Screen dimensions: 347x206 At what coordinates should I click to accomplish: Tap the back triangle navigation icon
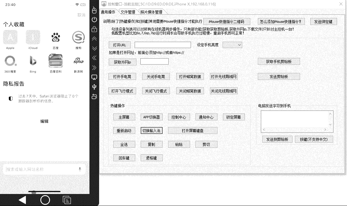(22, 200)
